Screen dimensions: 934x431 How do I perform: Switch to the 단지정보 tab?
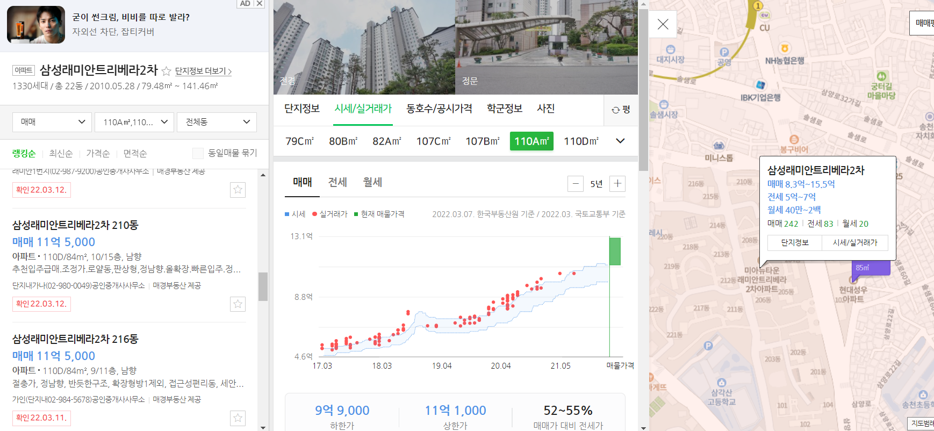click(302, 109)
